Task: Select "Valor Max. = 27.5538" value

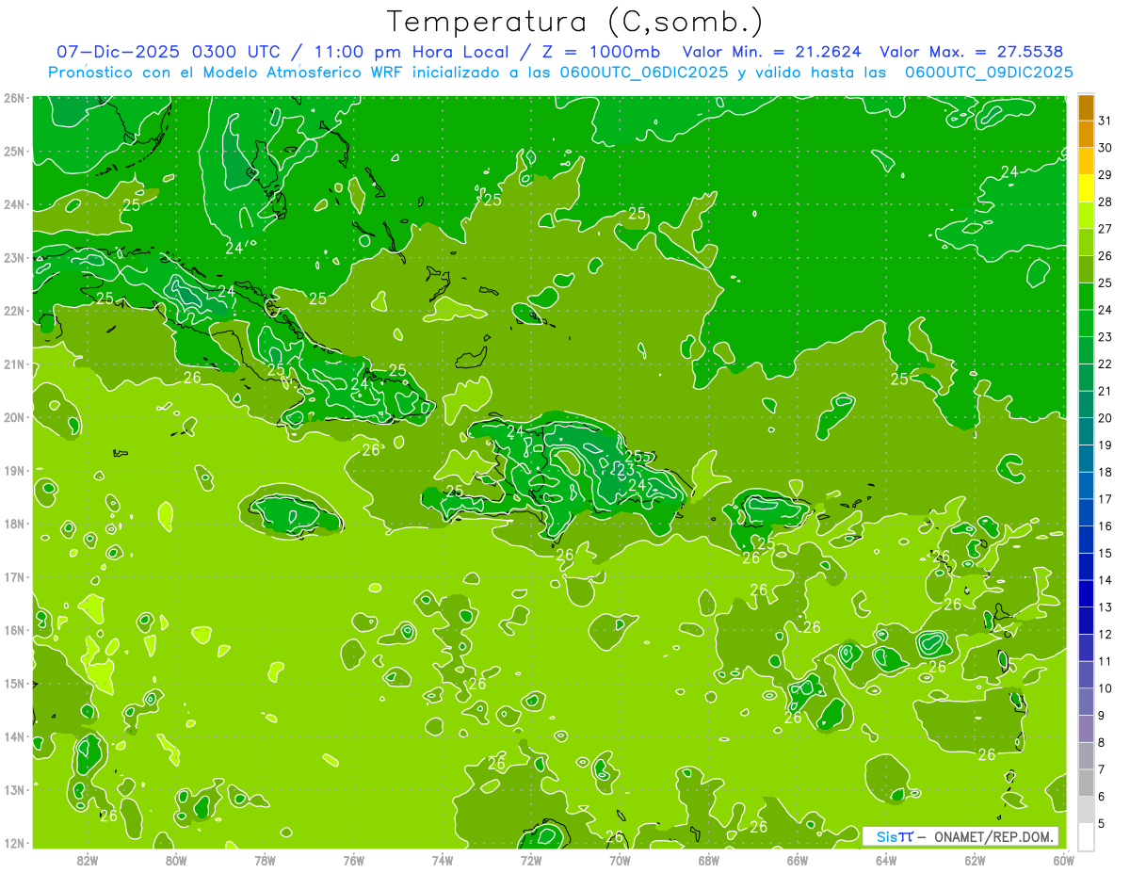Action: pyautogui.click(x=972, y=52)
